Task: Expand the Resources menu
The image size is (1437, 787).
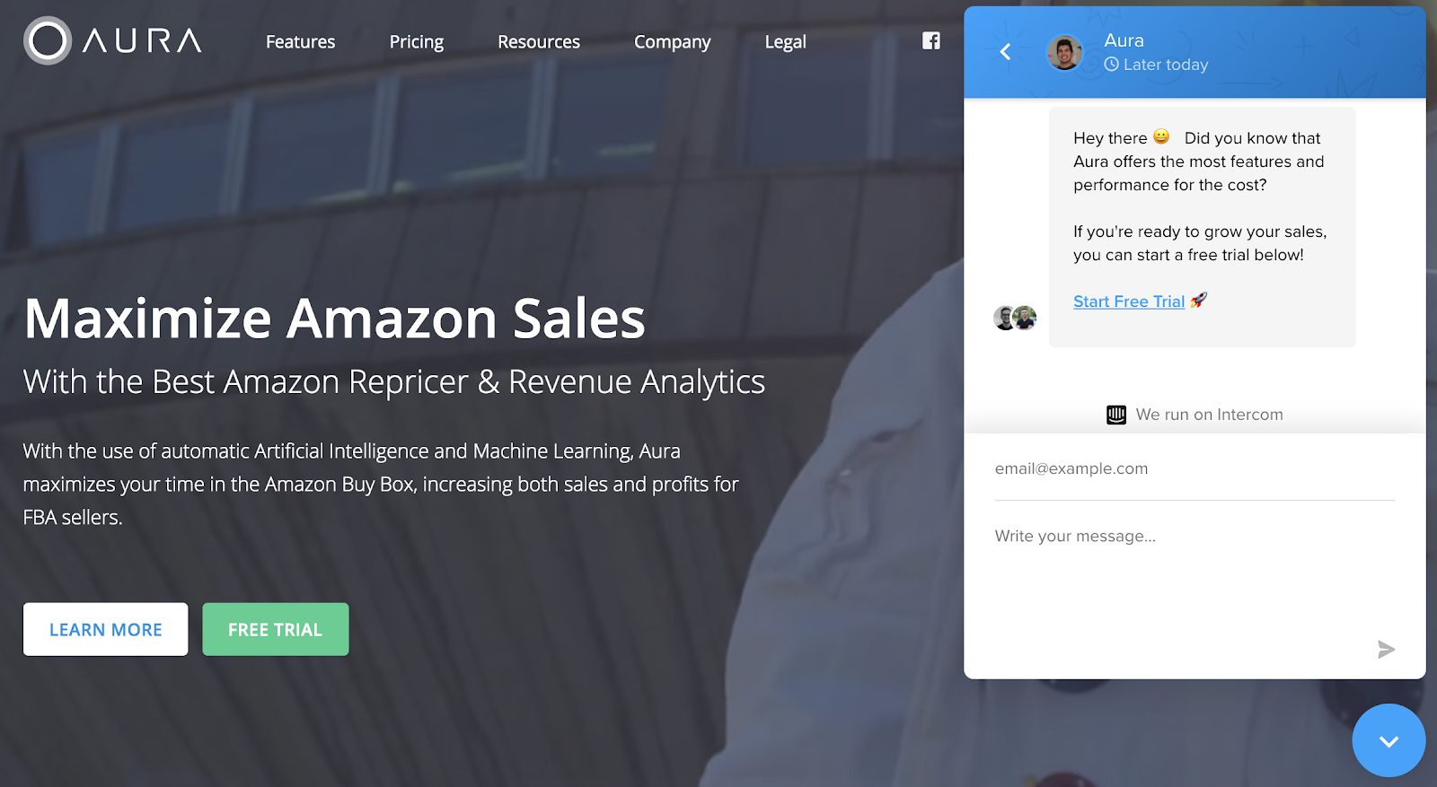Action: coord(539,41)
